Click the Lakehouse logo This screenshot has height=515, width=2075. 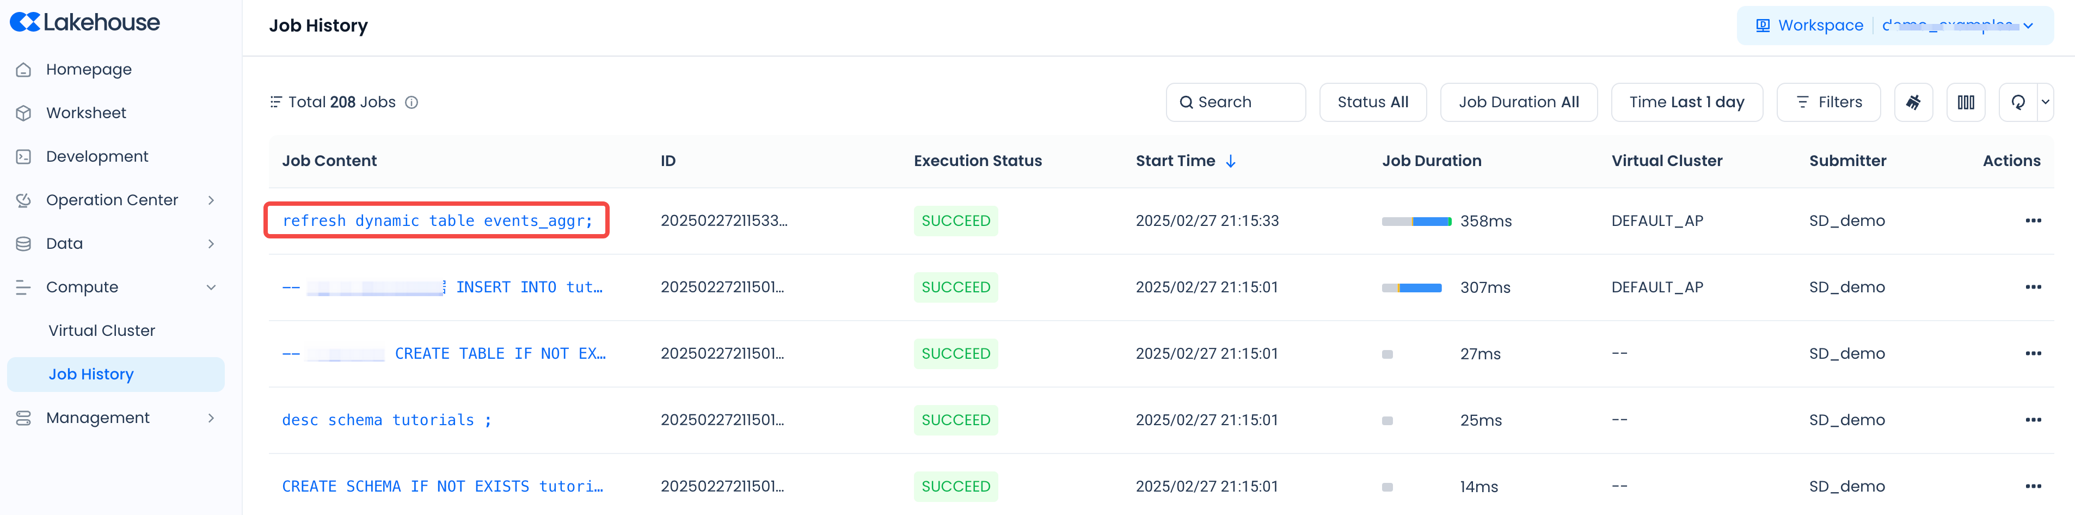[84, 22]
